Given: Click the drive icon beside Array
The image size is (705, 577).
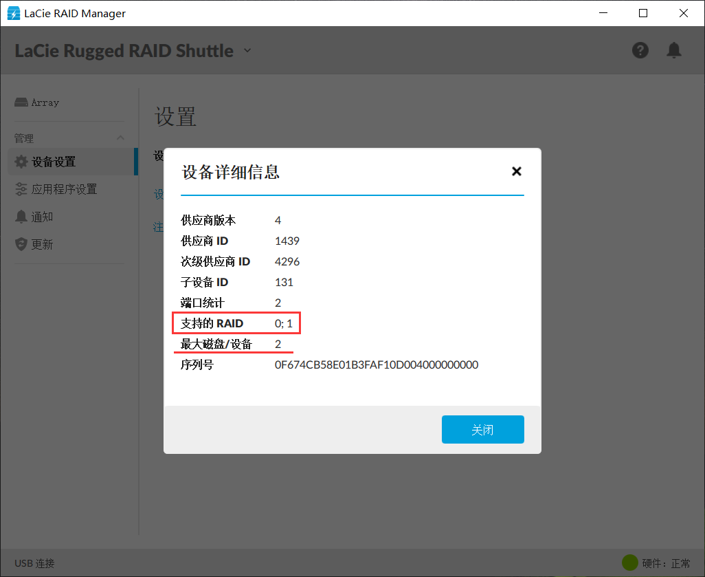Looking at the screenshot, I should point(21,102).
